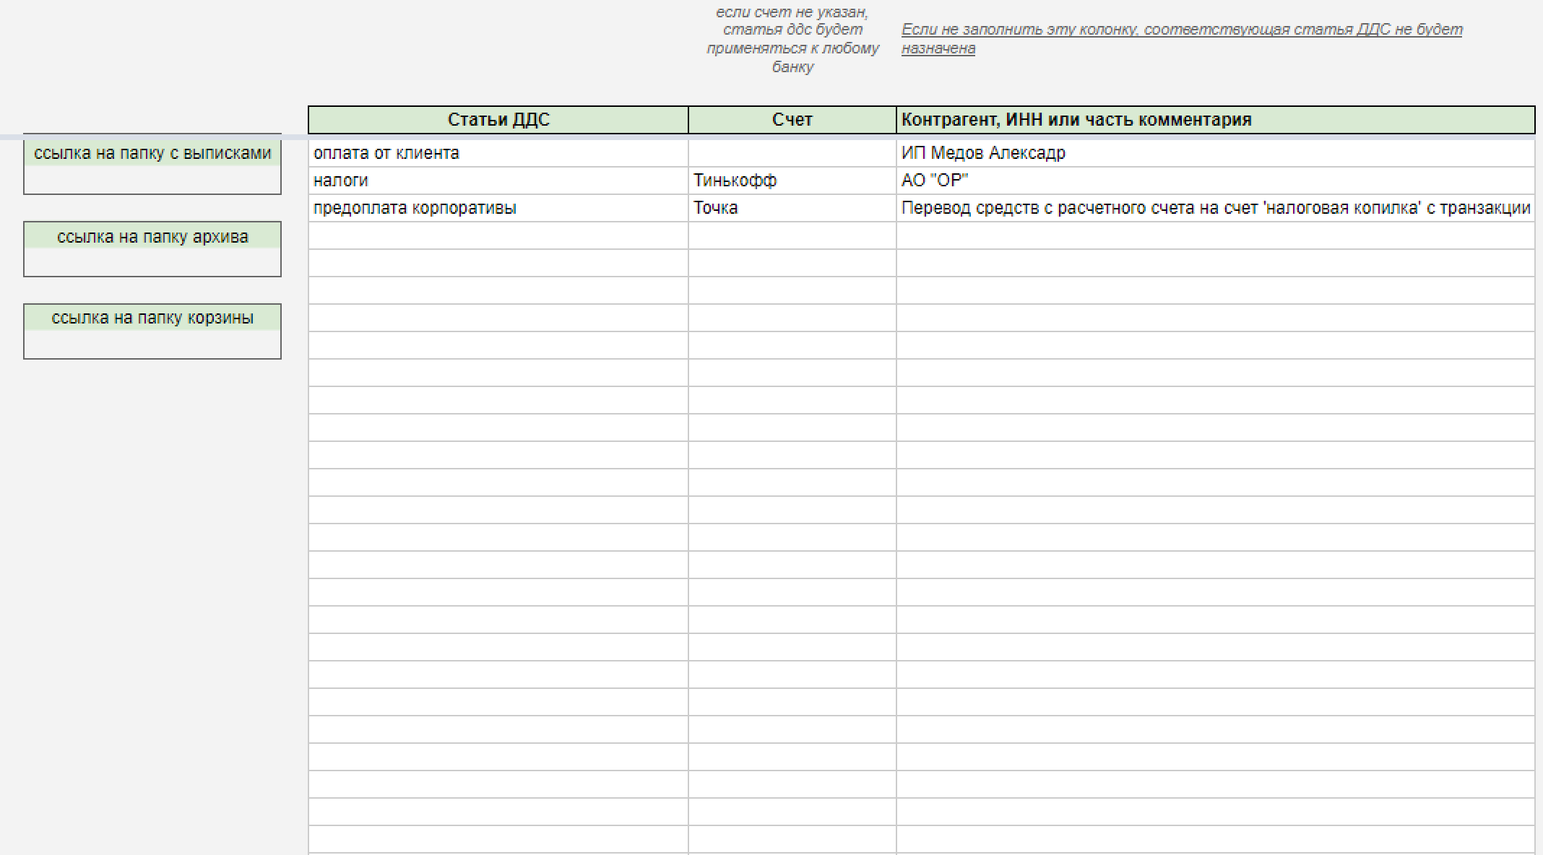Select the 'Точка' account cell
The image size is (1543, 855).
[792, 208]
